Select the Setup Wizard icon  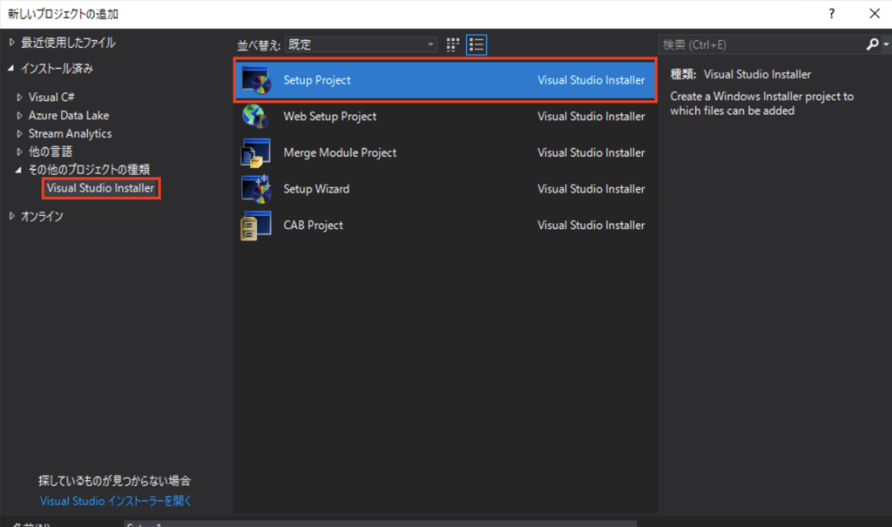click(256, 189)
